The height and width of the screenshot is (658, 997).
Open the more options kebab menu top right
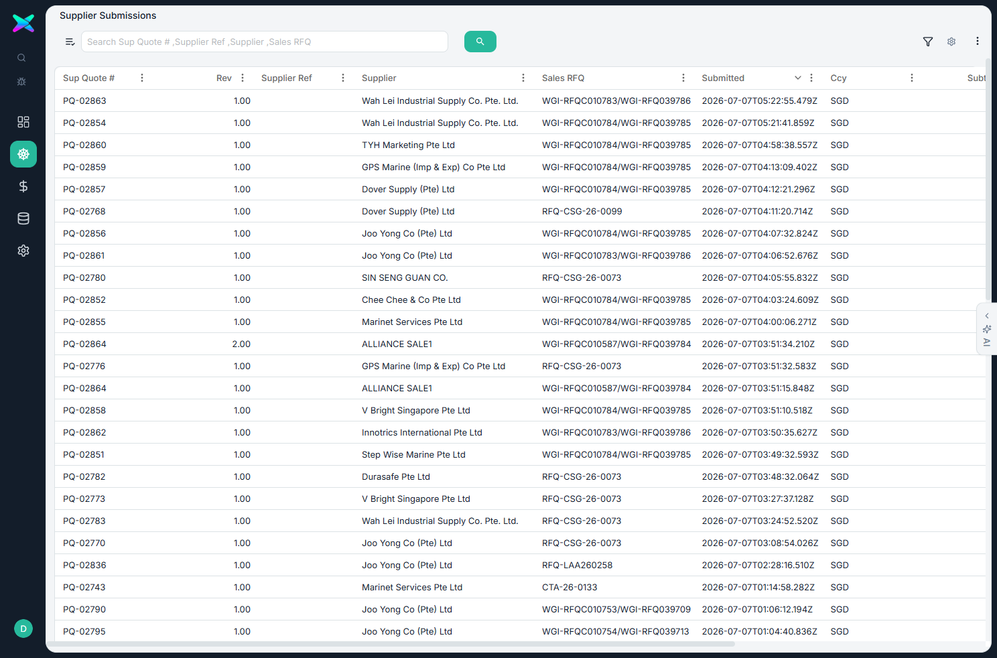(978, 42)
